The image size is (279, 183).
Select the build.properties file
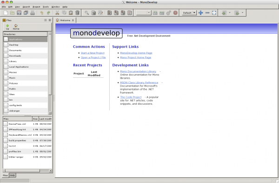[x=27, y=140]
